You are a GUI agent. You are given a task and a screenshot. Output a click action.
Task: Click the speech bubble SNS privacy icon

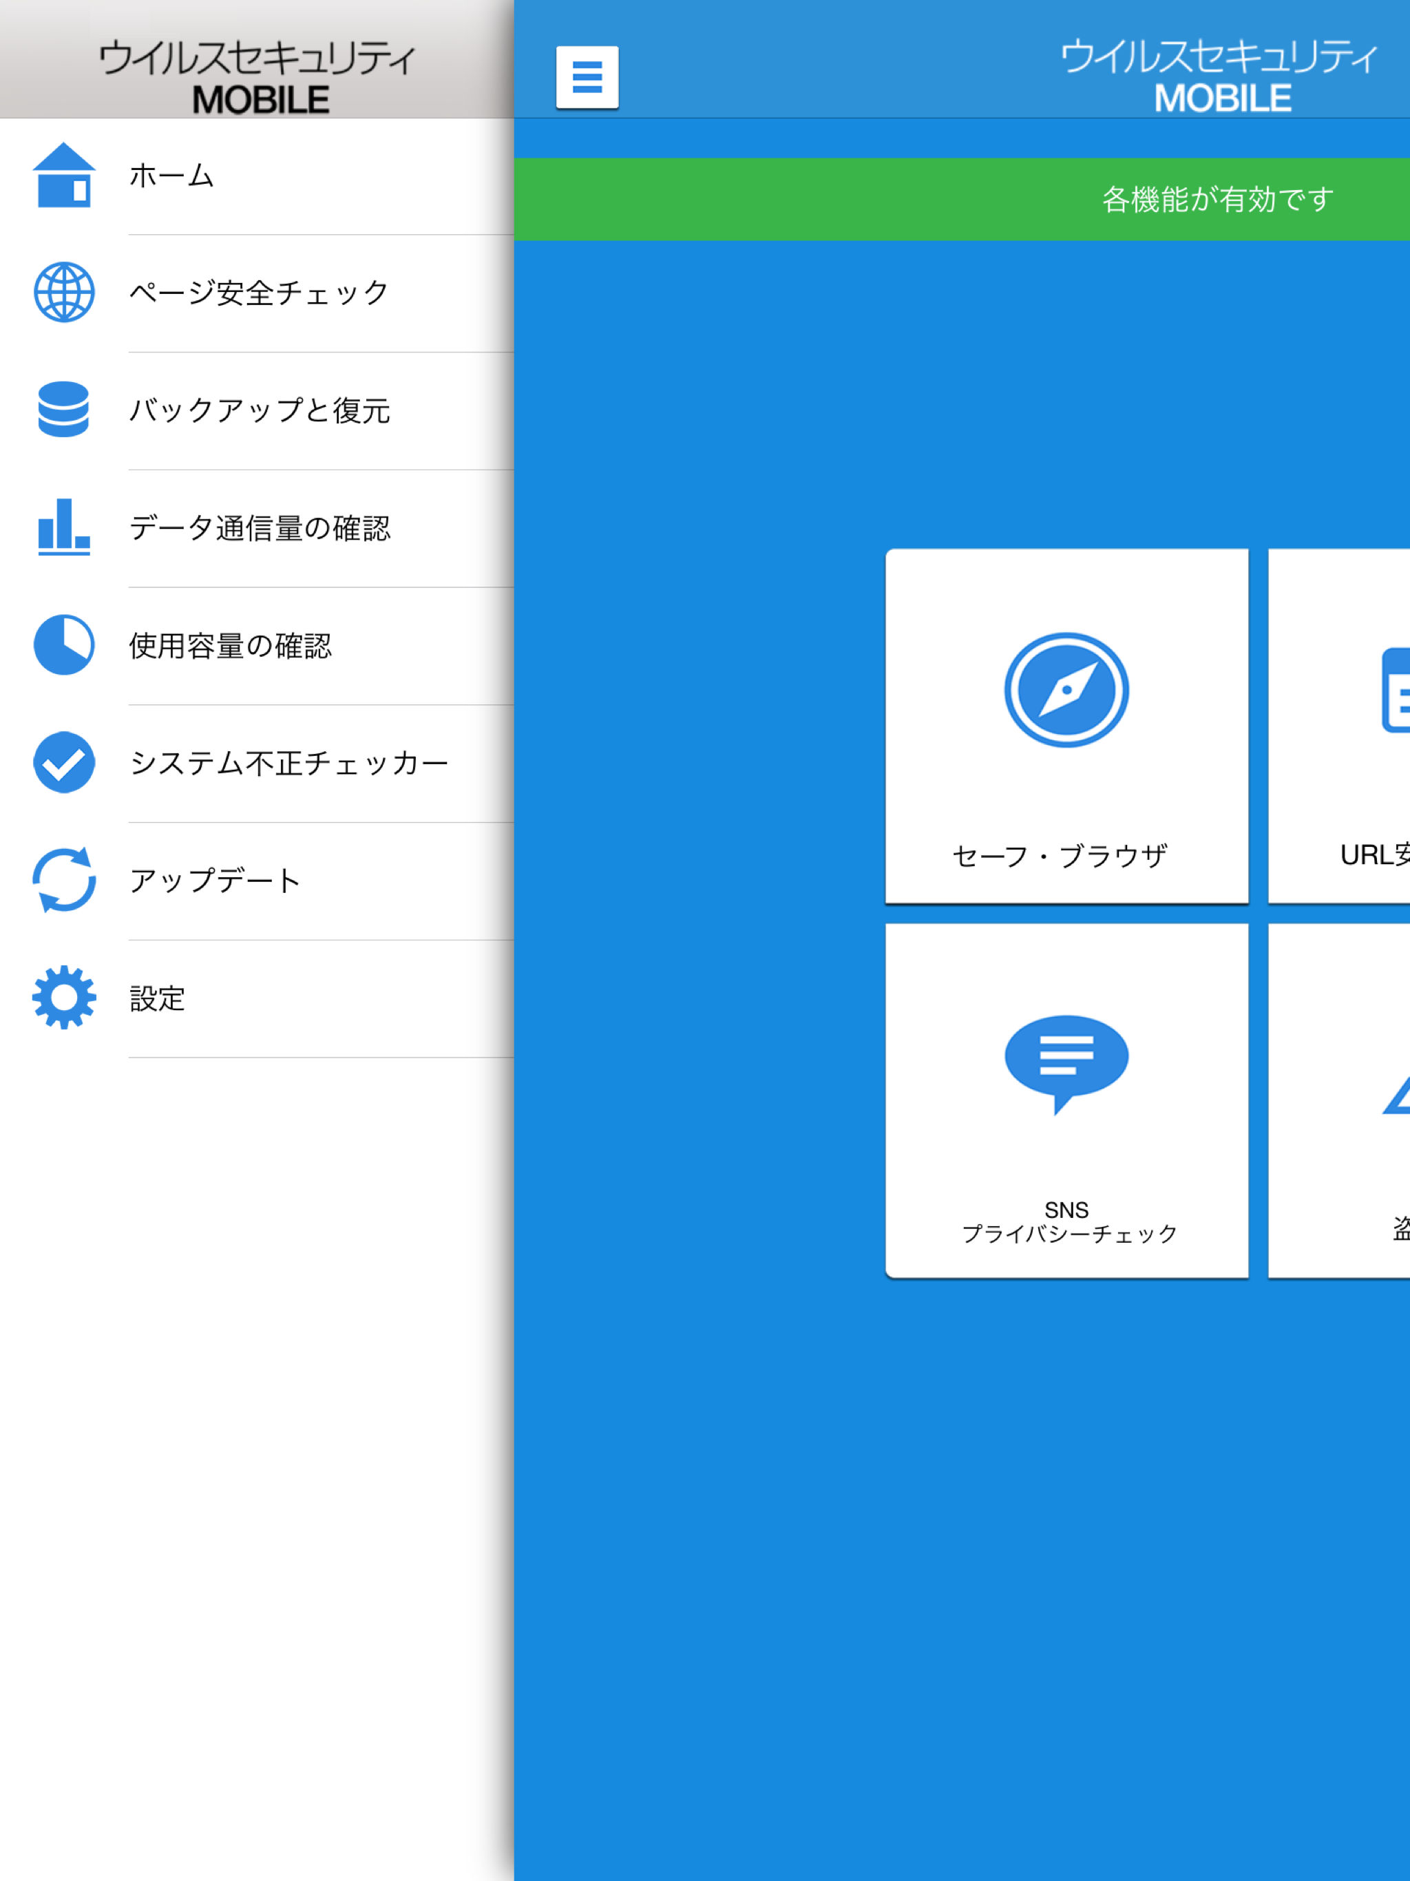click(1066, 1064)
